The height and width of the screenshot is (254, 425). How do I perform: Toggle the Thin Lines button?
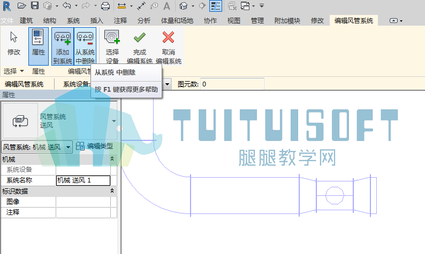click(216, 6)
